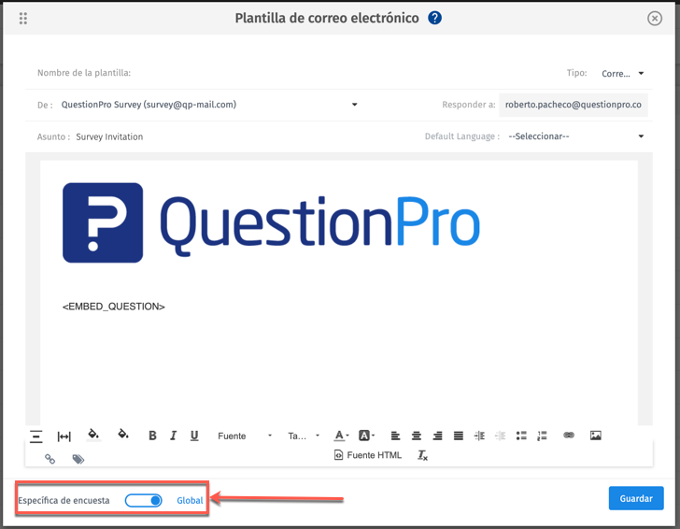Select the QuestionPro logo image

pos(272,222)
